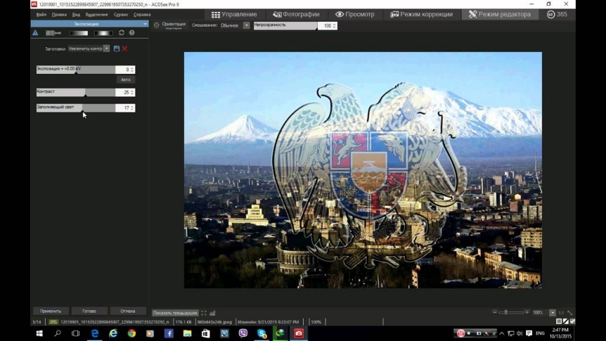Open the Заготовки preset dropdown
Screen dimensions: 606x341
coord(107,49)
